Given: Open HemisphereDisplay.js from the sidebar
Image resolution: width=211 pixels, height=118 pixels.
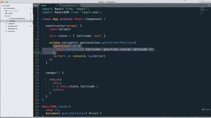Looking at the screenshot, I should (x=17, y=18).
